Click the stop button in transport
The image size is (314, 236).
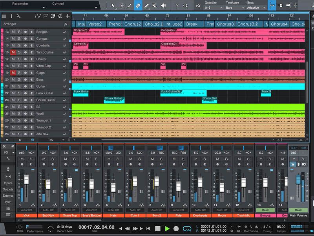click(x=158, y=229)
